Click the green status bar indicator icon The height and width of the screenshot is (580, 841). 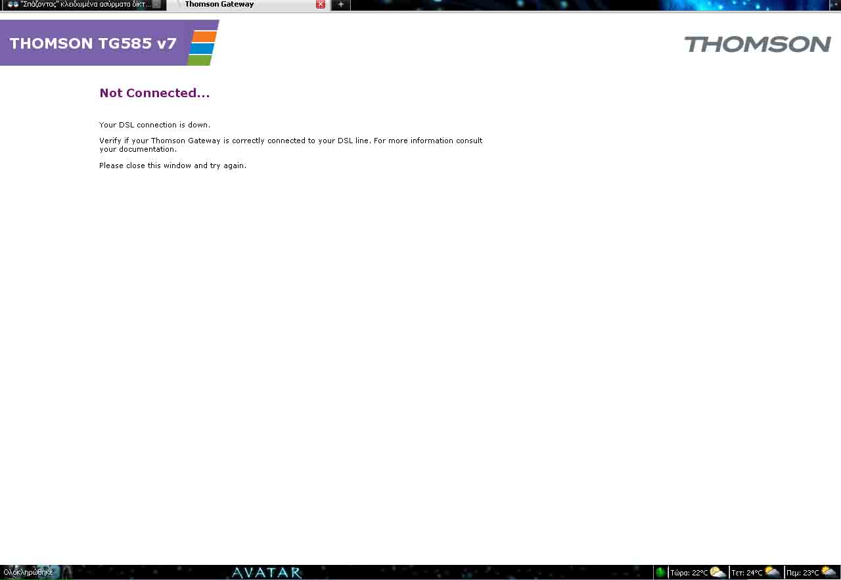coord(660,572)
